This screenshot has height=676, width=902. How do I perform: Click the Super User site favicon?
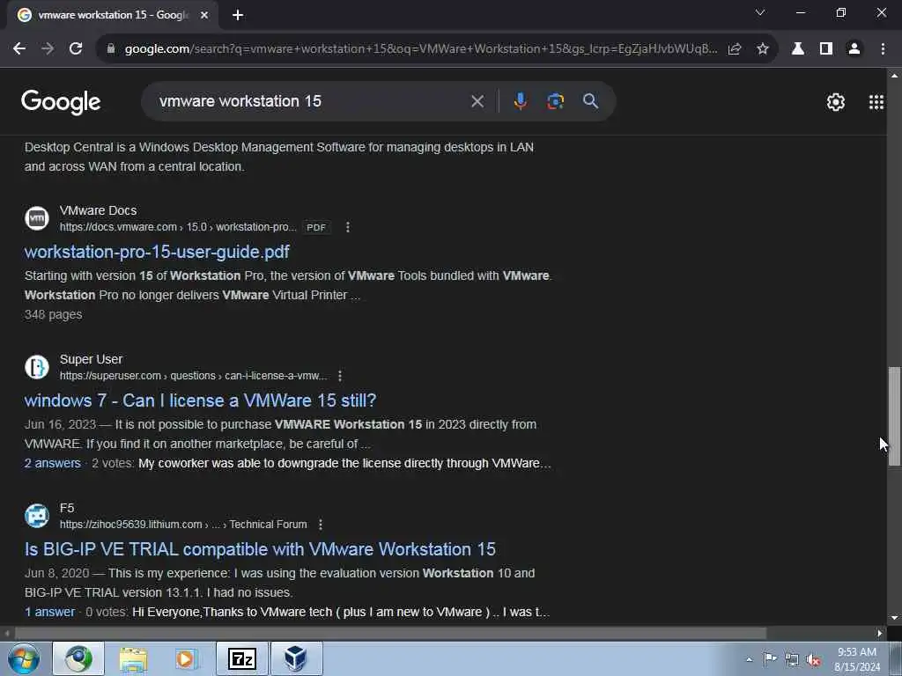[x=37, y=367]
